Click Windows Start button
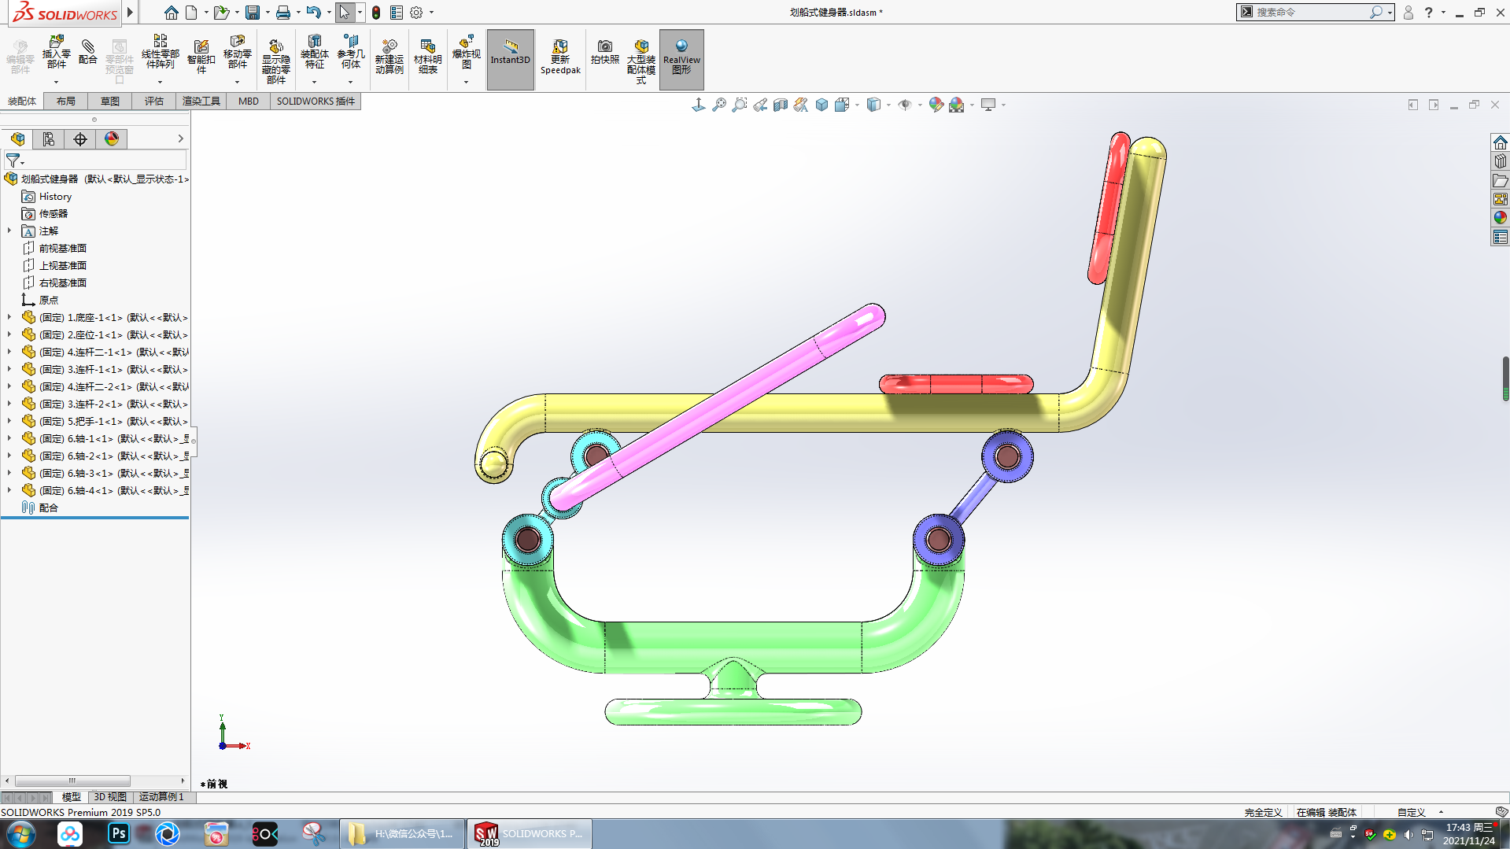The height and width of the screenshot is (849, 1510). pos(21,834)
